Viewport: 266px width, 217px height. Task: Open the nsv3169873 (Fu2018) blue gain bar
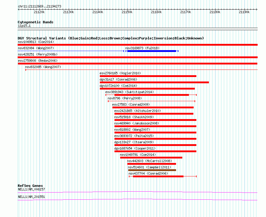point(152,51)
